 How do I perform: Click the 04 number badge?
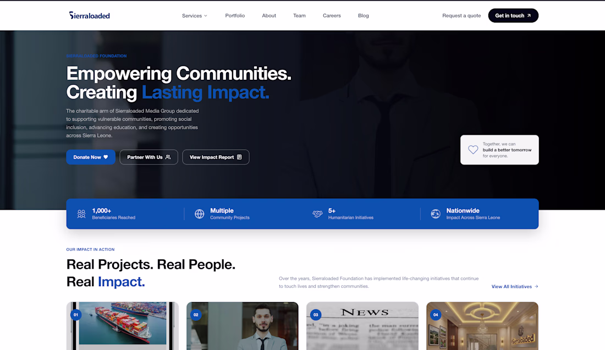pos(436,315)
